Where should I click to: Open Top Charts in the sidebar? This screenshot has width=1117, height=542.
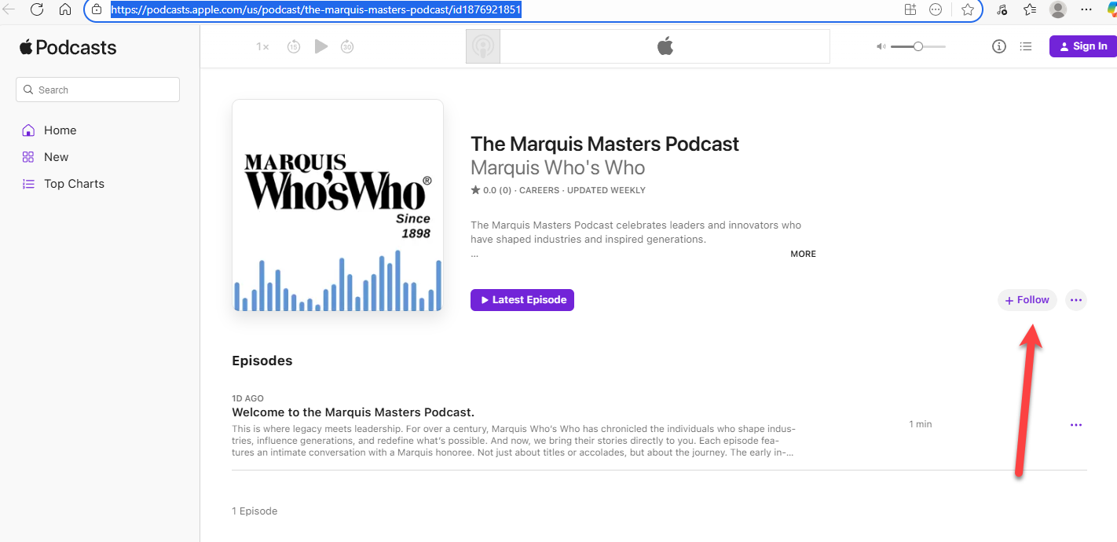pyautogui.click(x=74, y=184)
